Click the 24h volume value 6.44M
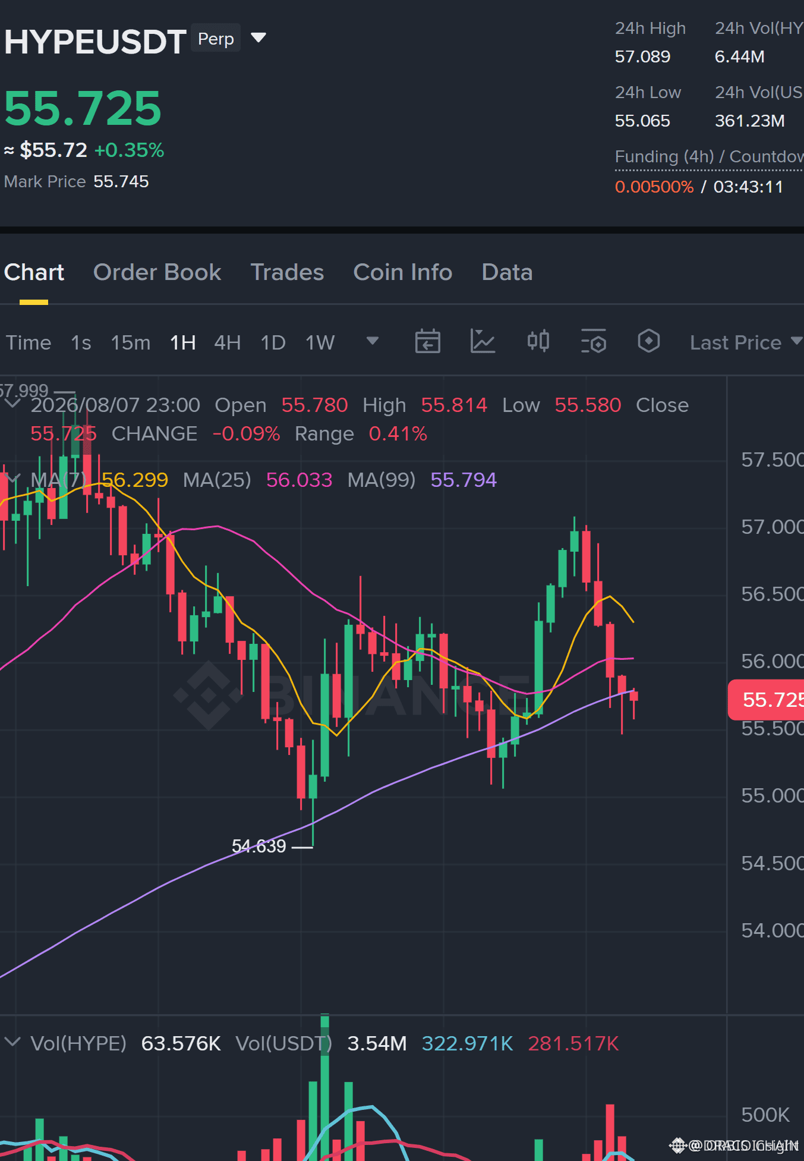The height and width of the screenshot is (1161, 804). pos(740,56)
